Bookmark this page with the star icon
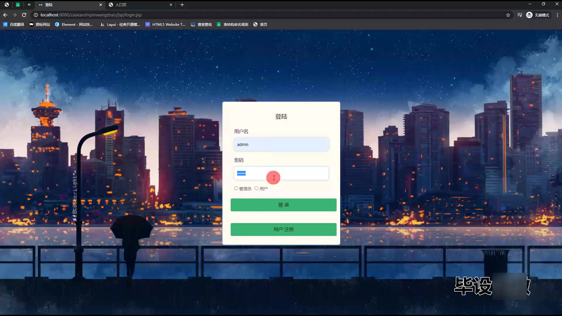The width and height of the screenshot is (562, 316). (508, 15)
